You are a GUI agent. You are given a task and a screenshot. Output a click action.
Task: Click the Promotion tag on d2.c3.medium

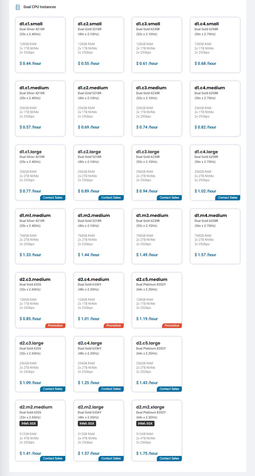click(x=55, y=325)
